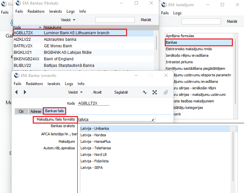Click search input field in Bankas Pārskats

[x=115, y=20]
